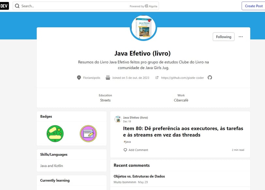The width and height of the screenshot is (265, 190).
Task: Click the 2 min read label
Action: pyautogui.click(x=238, y=150)
